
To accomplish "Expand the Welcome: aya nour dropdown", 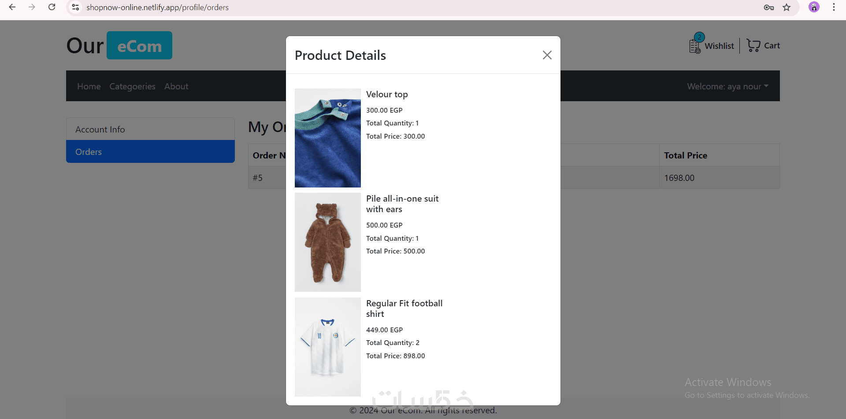I will (727, 86).
